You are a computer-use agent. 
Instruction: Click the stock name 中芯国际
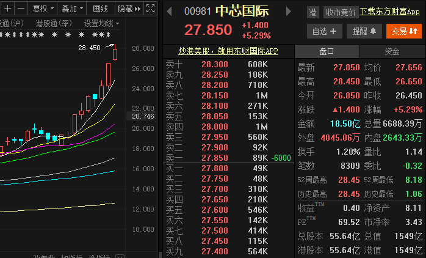242,11
